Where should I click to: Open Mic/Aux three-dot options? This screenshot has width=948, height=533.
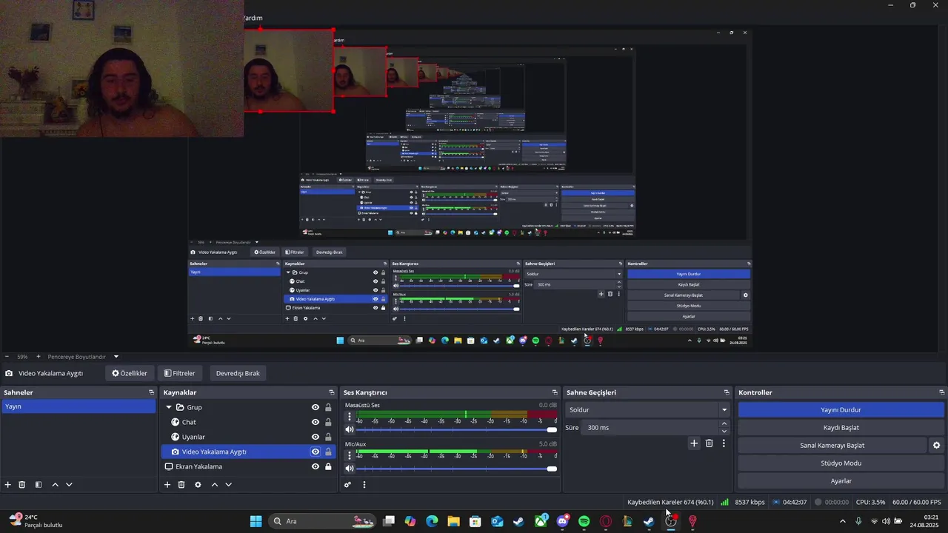(350, 455)
